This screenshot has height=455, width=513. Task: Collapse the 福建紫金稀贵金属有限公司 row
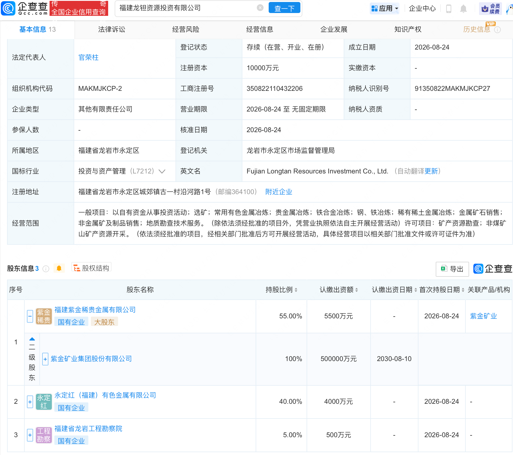pyautogui.click(x=30, y=316)
